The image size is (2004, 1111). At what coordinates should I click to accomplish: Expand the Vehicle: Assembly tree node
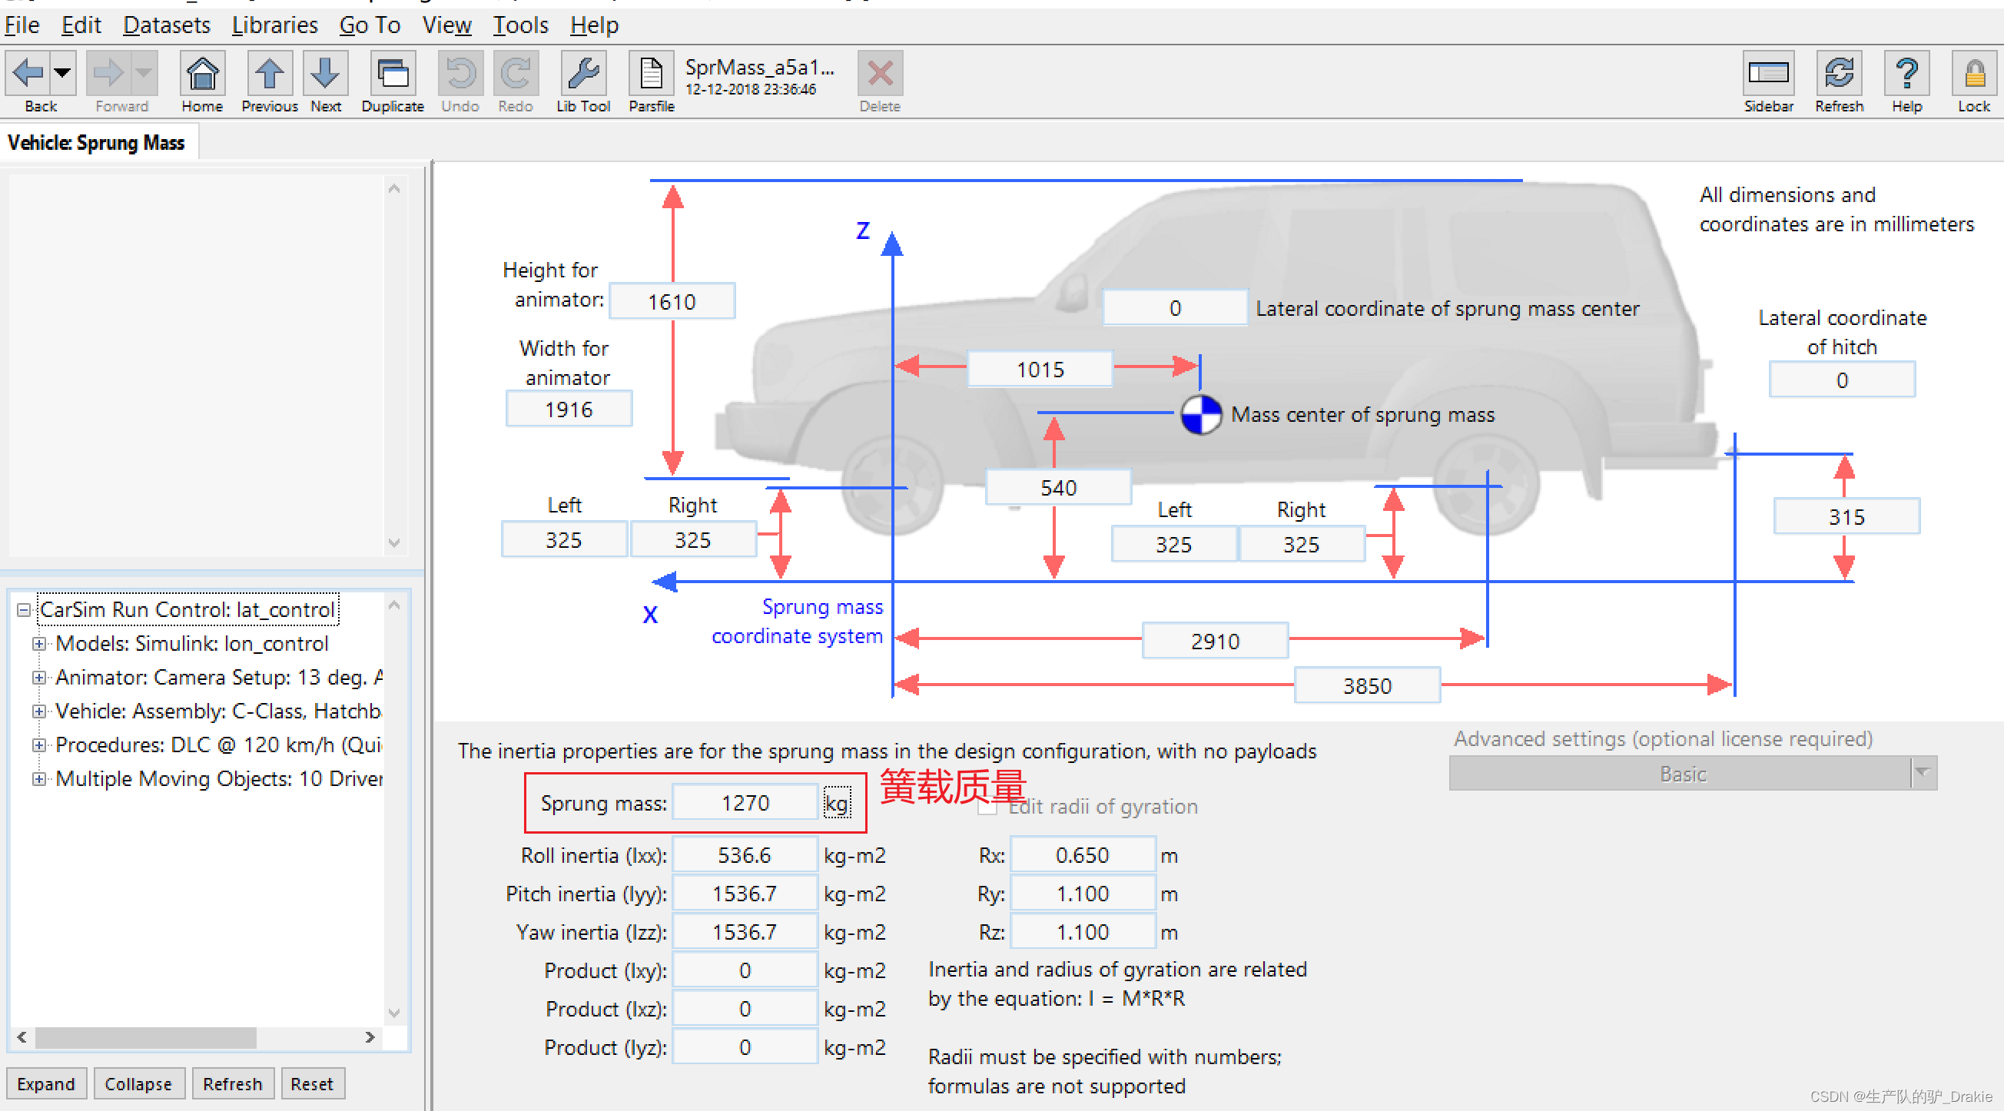click(38, 711)
